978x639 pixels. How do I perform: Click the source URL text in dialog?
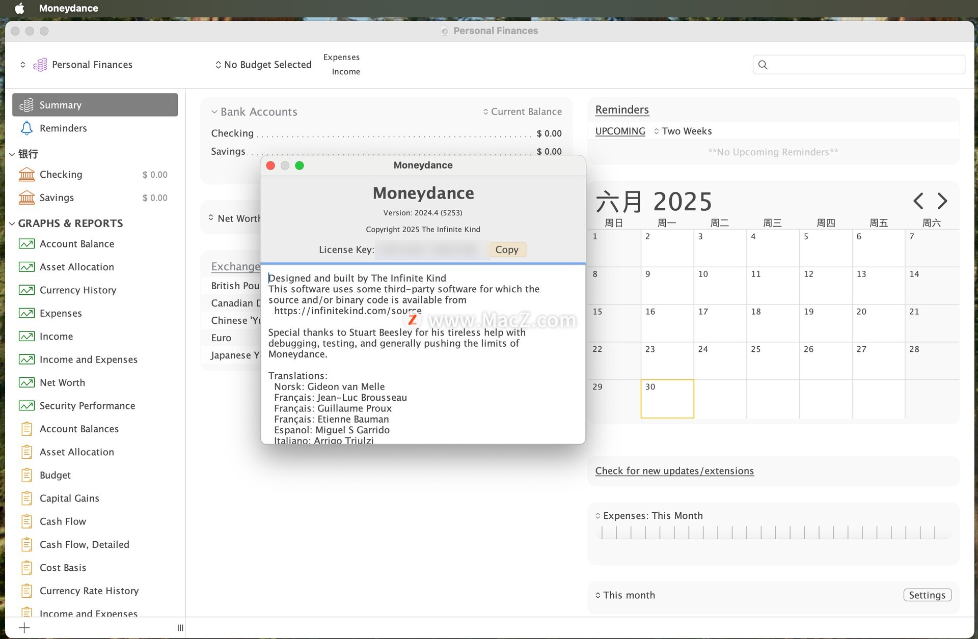[348, 311]
